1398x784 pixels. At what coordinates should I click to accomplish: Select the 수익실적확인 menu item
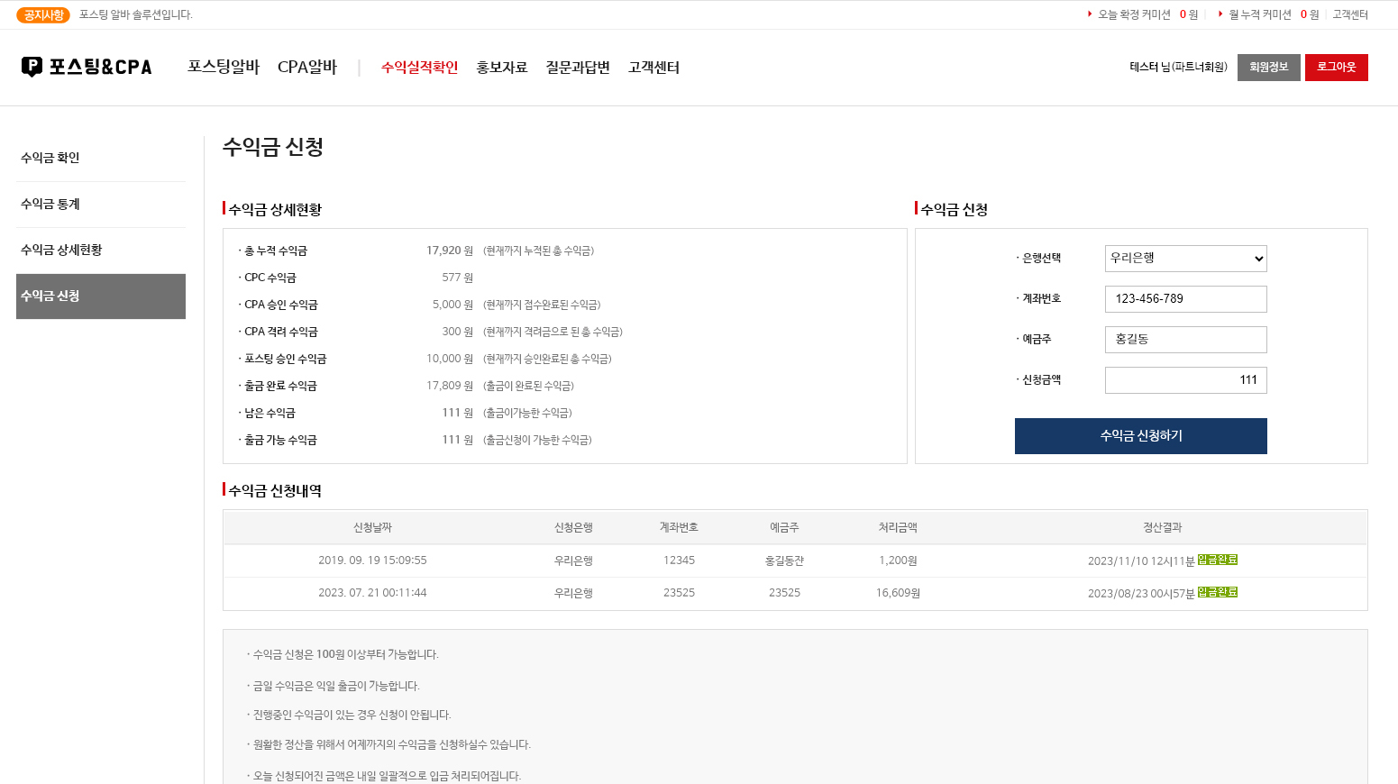point(419,68)
